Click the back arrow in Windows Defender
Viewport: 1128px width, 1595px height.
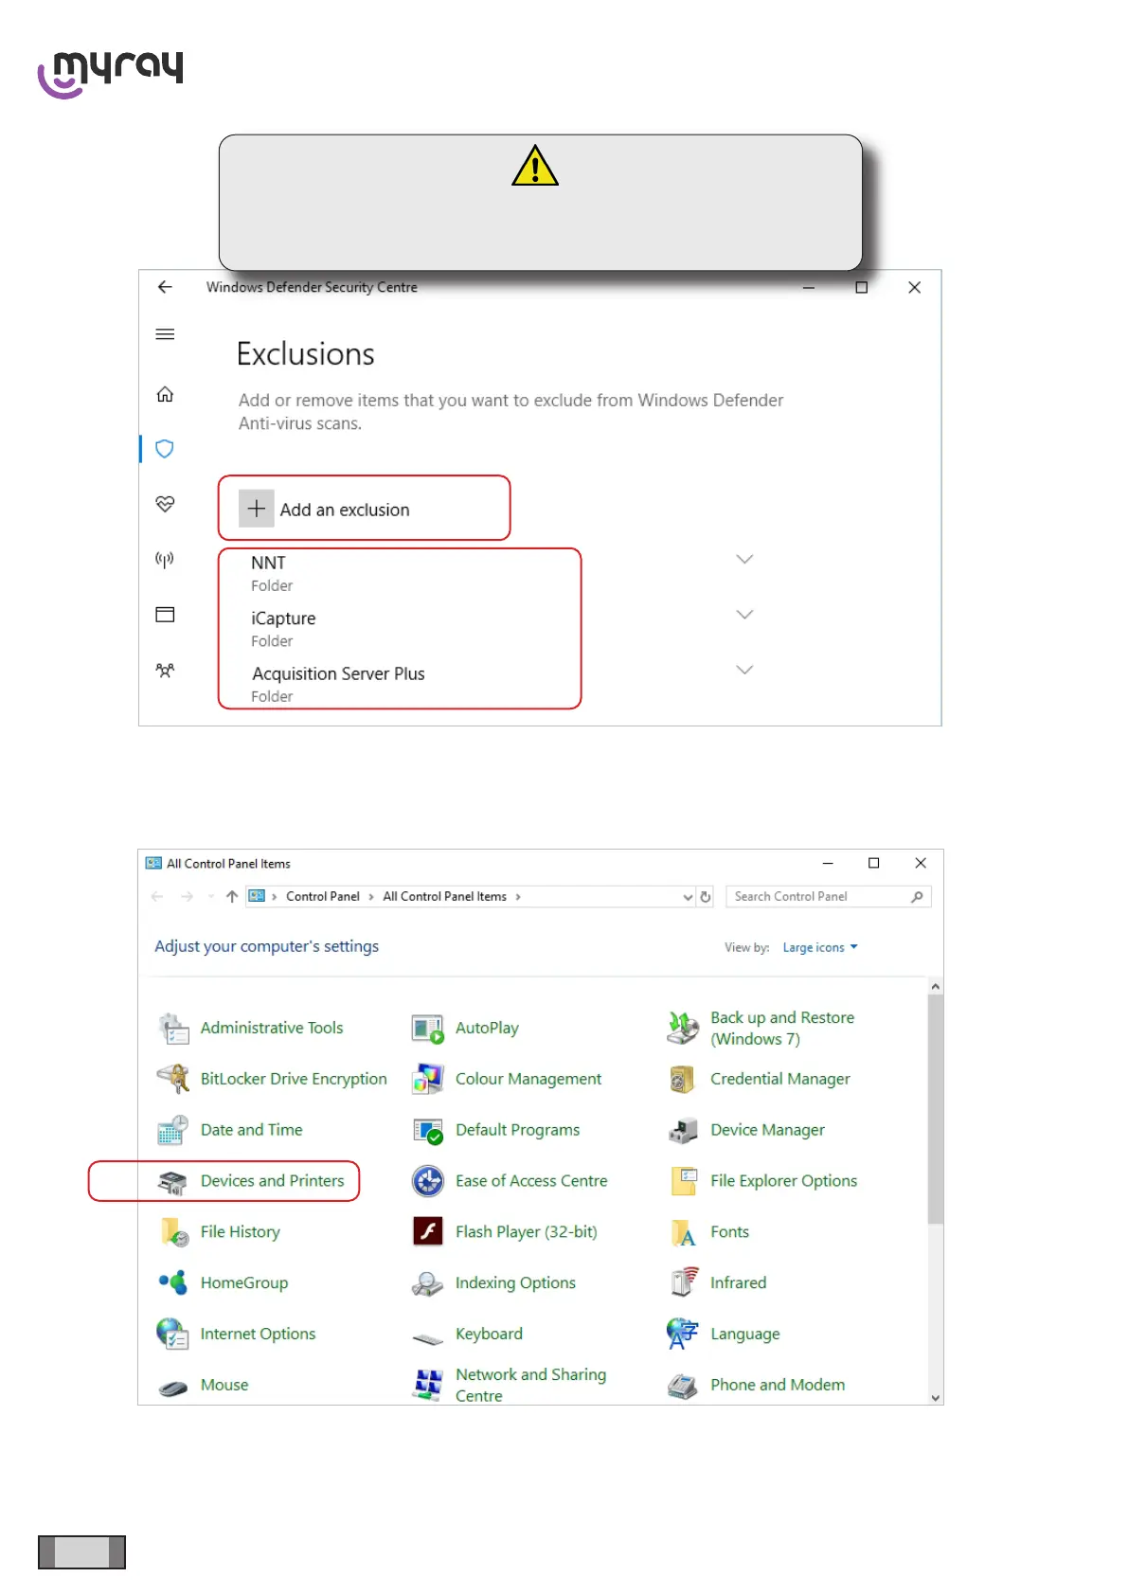pos(165,287)
